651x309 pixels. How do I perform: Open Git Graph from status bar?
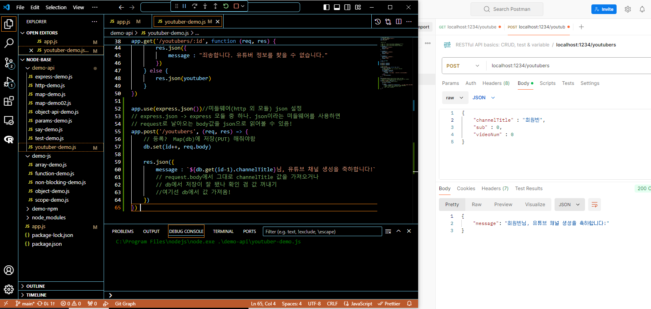pos(125,304)
